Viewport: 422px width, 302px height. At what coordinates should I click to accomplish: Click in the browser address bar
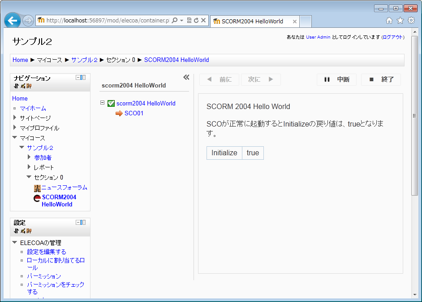tap(108, 21)
